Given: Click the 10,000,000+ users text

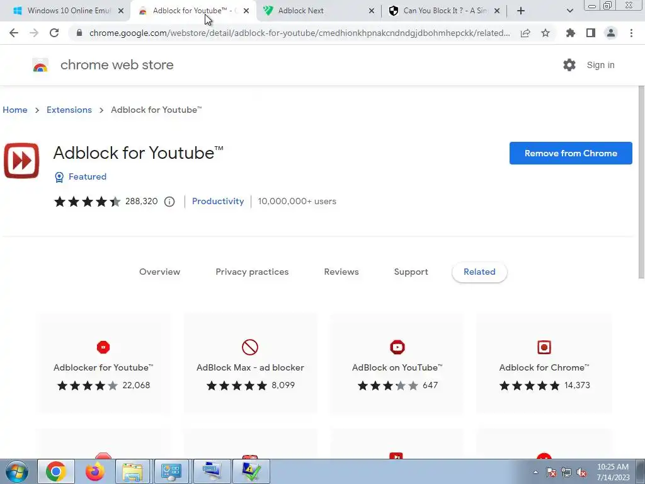Looking at the screenshot, I should [297, 201].
